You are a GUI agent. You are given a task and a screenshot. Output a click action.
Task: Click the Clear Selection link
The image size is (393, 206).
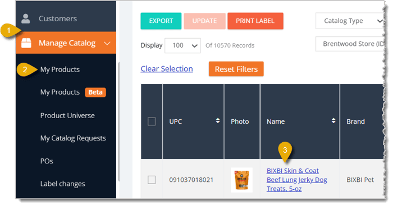[x=167, y=69]
